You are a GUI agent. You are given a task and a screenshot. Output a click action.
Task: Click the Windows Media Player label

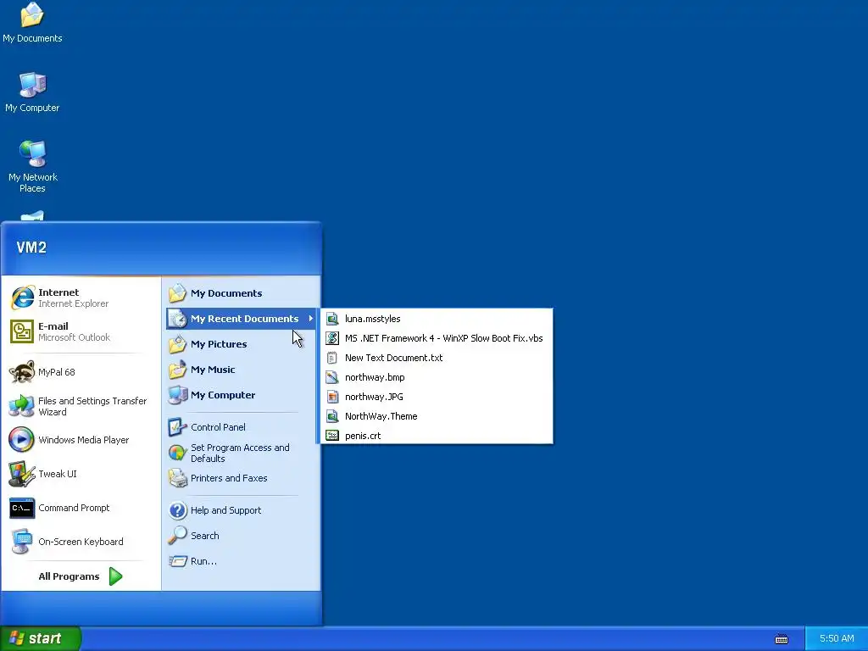pos(84,440)
